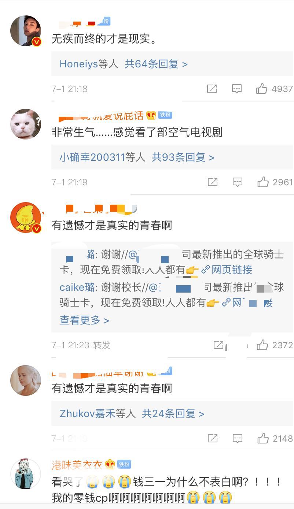Screen dimensions: 294x509
Task: Repost the comment with 2148 likes
Action: (213, 438)
